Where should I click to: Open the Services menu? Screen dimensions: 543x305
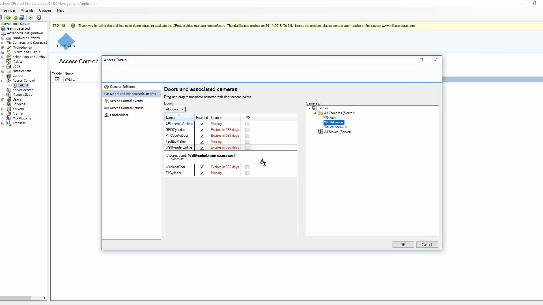[x=9, y=10]
